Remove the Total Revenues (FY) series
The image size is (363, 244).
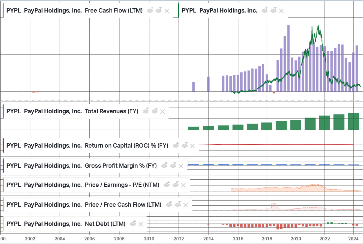tap(162, 112)
